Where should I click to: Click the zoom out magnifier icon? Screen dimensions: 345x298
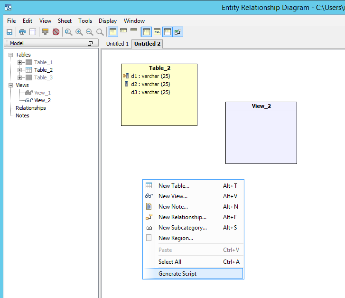click(x=89, y=32)
